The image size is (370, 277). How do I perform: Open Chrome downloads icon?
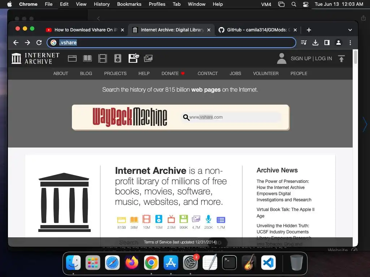[315, 43]
